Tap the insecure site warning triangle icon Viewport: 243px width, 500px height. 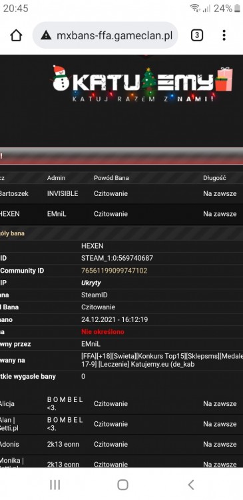point(46,35)
